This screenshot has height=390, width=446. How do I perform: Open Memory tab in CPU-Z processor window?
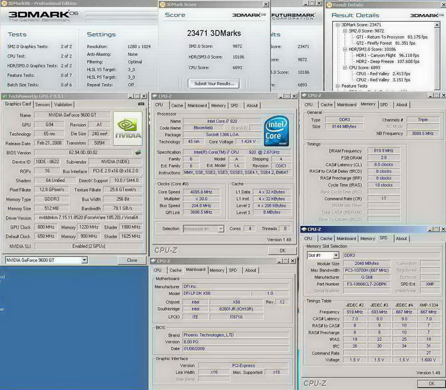point(219,105)
